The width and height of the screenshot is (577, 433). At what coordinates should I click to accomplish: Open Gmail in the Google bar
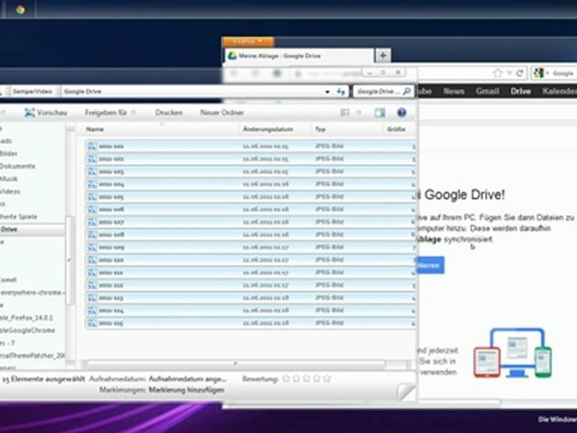[487, 91]
